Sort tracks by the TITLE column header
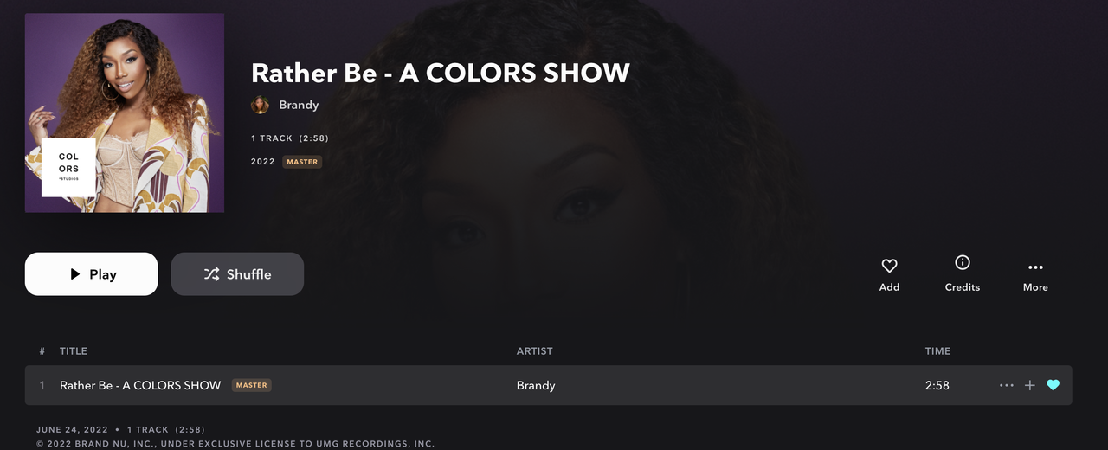Viewport: 1108px width, 450px height. point(74,351)
